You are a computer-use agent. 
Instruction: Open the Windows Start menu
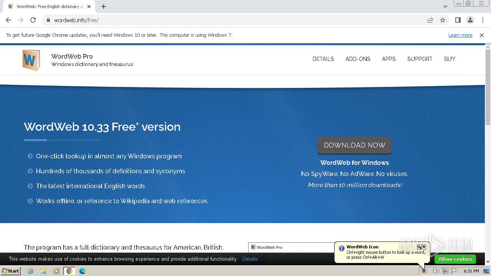point(10,271)
